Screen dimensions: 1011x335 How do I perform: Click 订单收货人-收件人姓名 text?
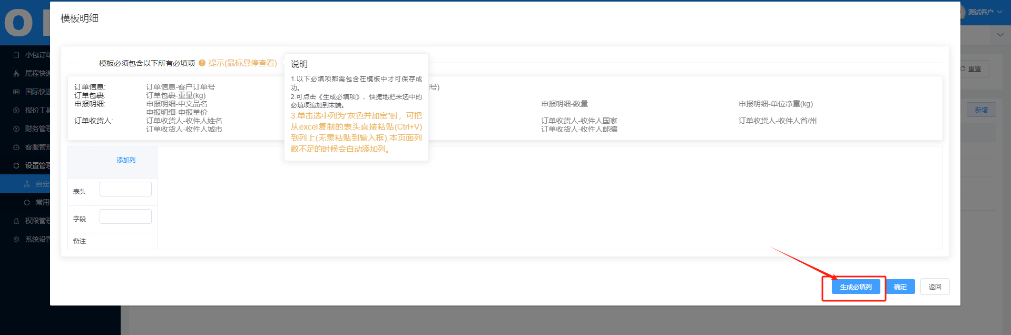184,121
